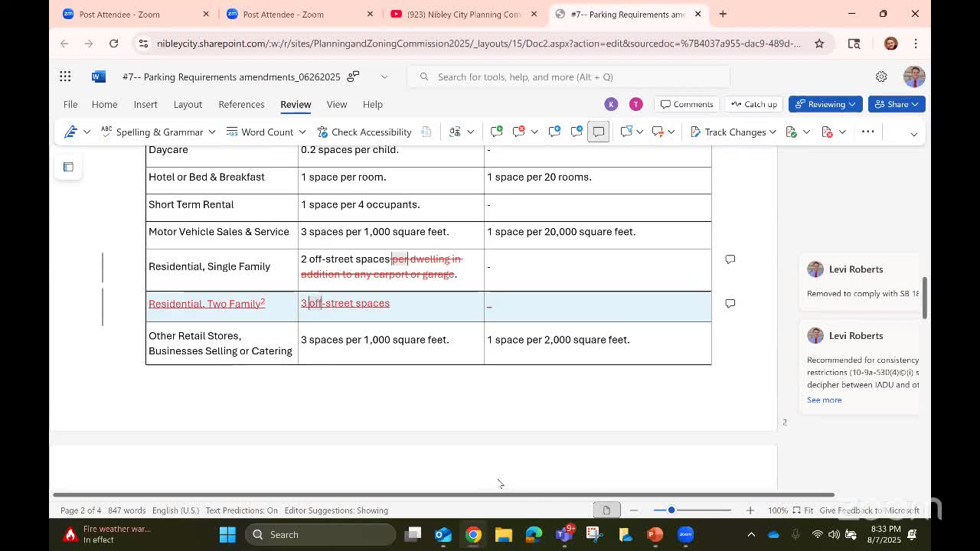
Task: Switch to the Home tab
Action: [105, 104]
